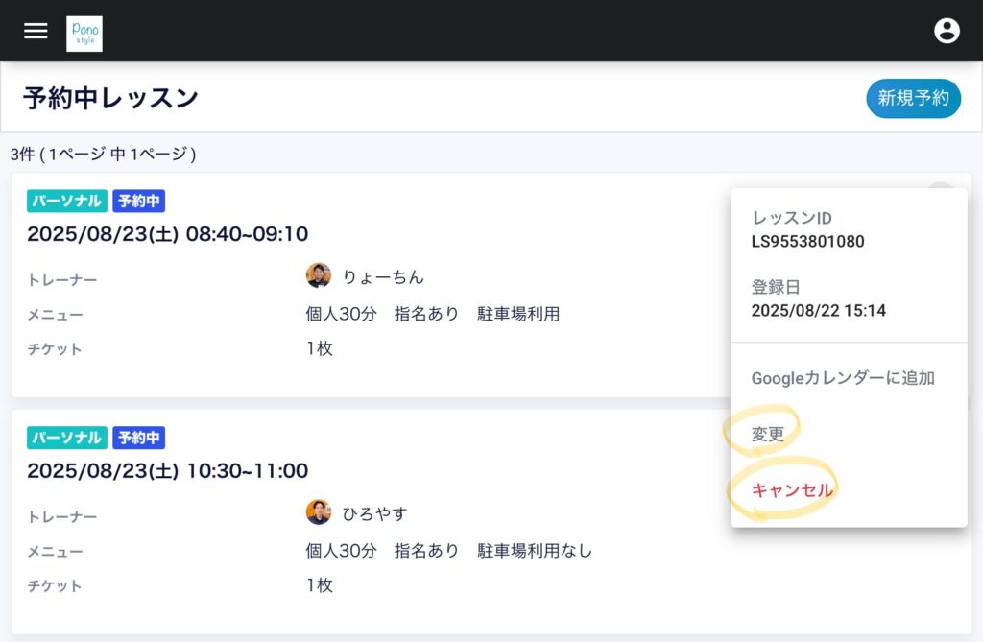
Task: Click the パーソナル tag on second lesson
Action: (67, 438)
